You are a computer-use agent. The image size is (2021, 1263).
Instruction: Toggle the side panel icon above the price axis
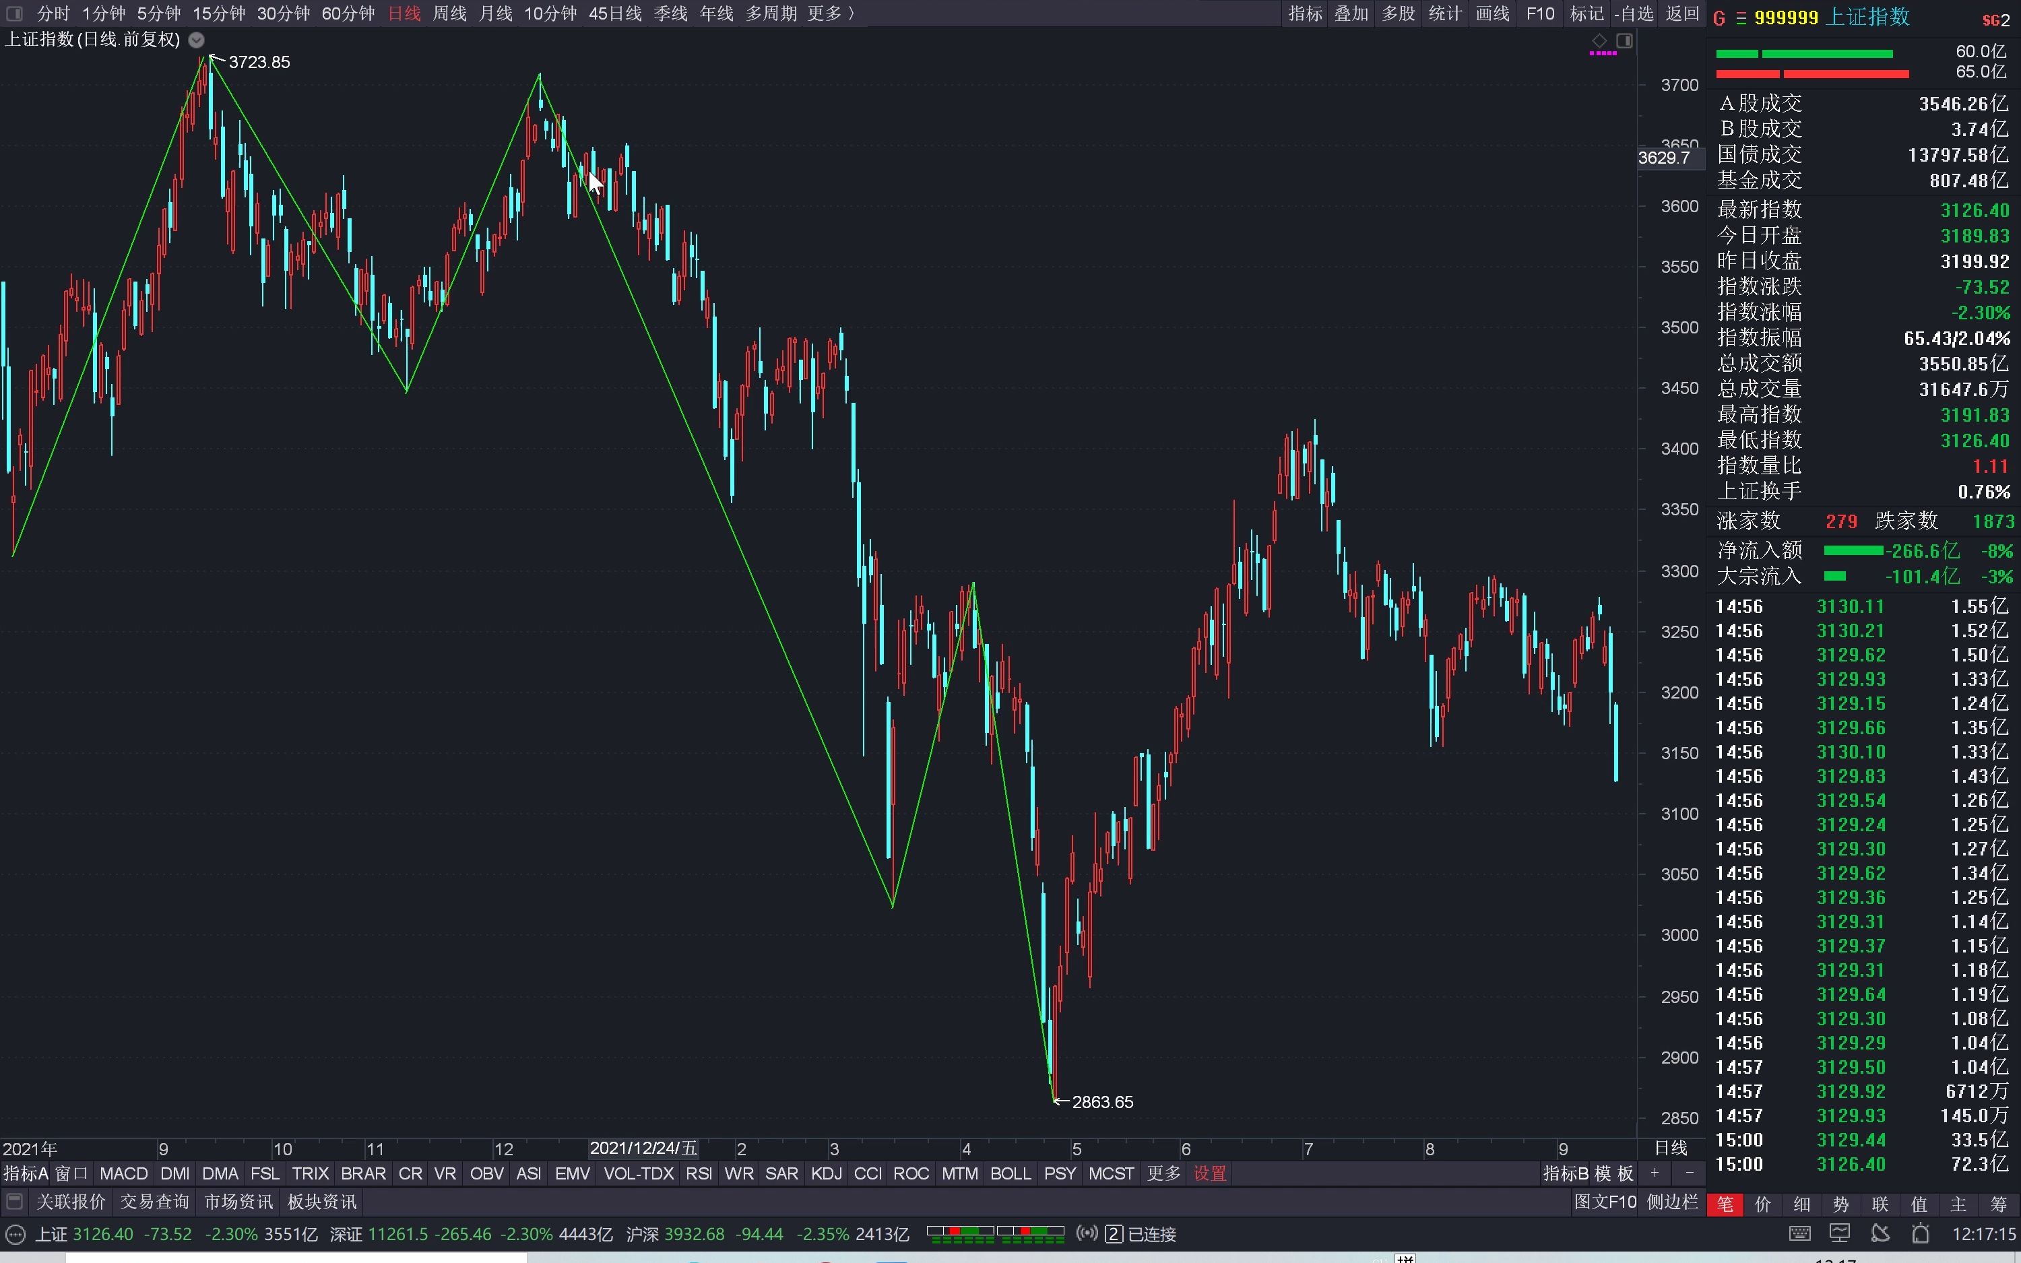click(x=1624, y=40)
